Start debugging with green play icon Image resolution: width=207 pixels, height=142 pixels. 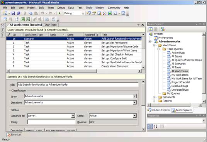pos(60,14)
